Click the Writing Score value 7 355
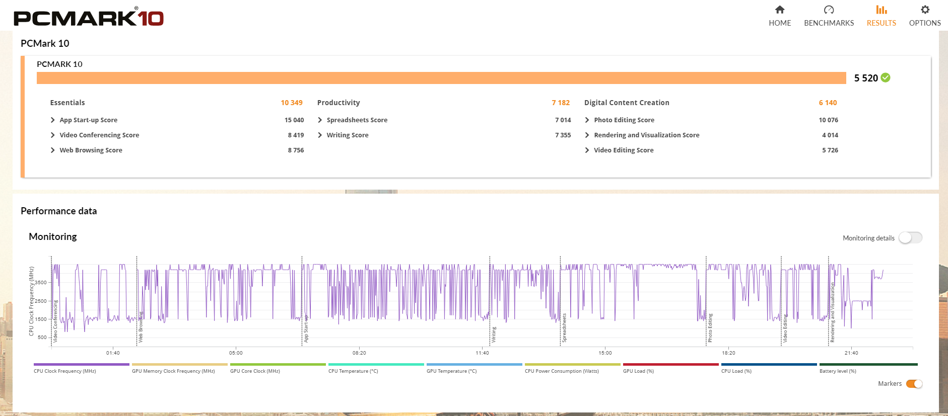The height and width of the screenshot is (416, 948). pyautogui.click(x=563, y=135)
